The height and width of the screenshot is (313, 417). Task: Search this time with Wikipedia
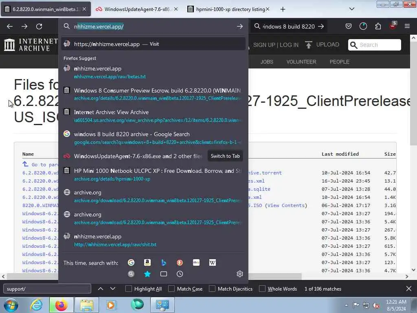tap(213, 263)
